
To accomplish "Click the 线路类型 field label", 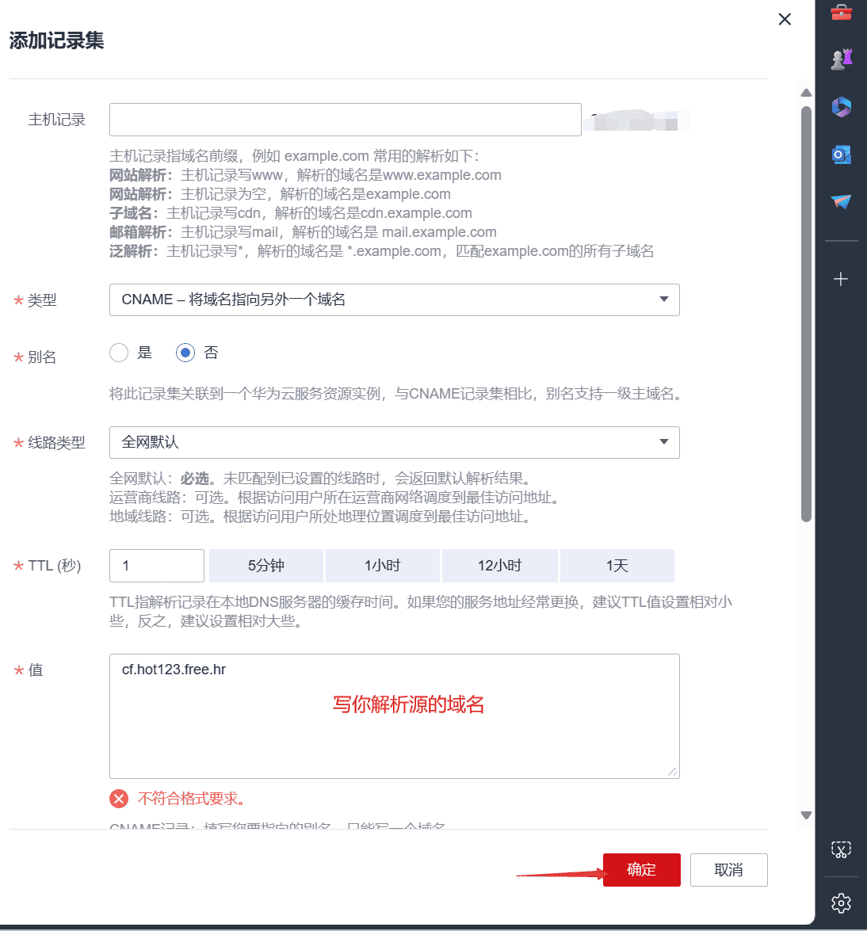I will coord(56,443).
